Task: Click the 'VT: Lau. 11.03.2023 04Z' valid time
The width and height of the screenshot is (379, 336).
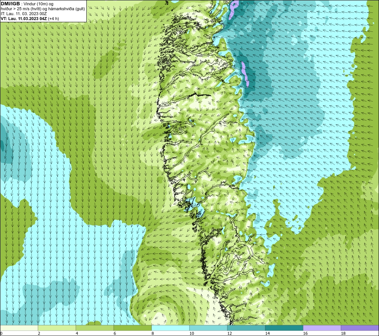Action: [23, 19]
